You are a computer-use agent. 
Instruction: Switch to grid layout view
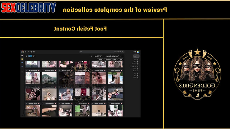point(30,56)
